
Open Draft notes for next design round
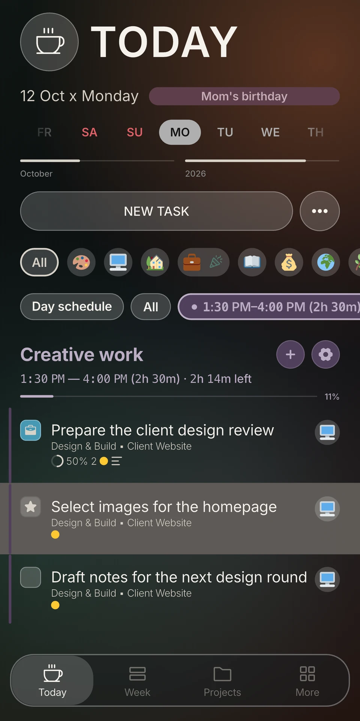pyautogui.click(x=179, y=577)
